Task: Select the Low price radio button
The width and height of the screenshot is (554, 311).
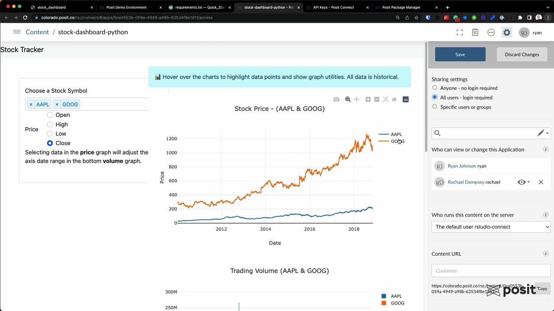Action: click(x=50, y=134)
